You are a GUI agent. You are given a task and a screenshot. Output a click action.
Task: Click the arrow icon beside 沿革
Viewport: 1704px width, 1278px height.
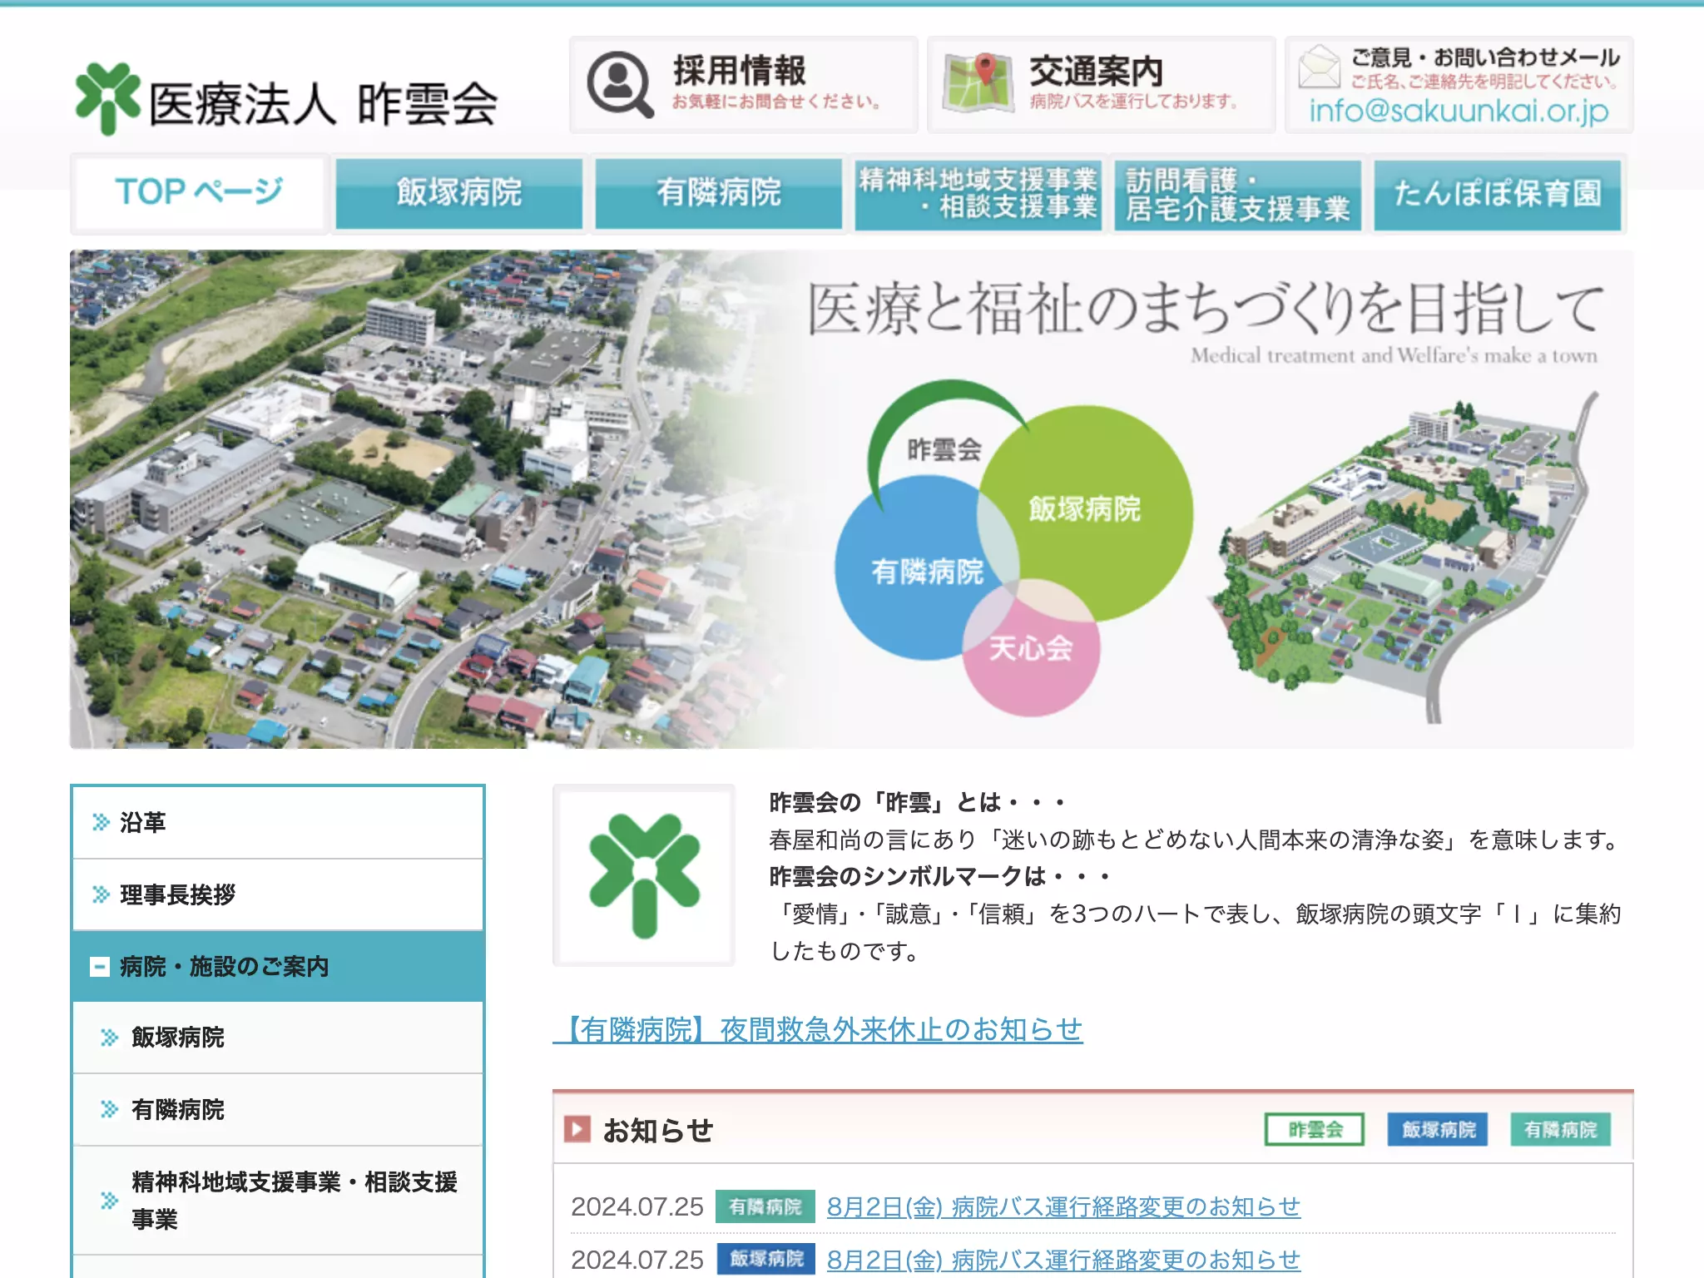click(101, 823)
